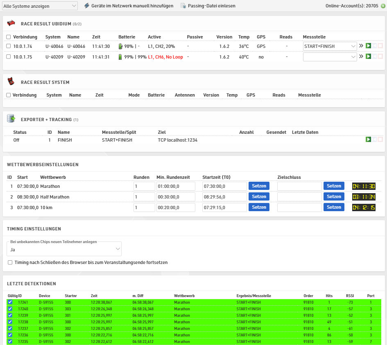Viewport: 387px width, 345px height.
Task: Click the green plus next to Online-Account
Action: (382, 6)
